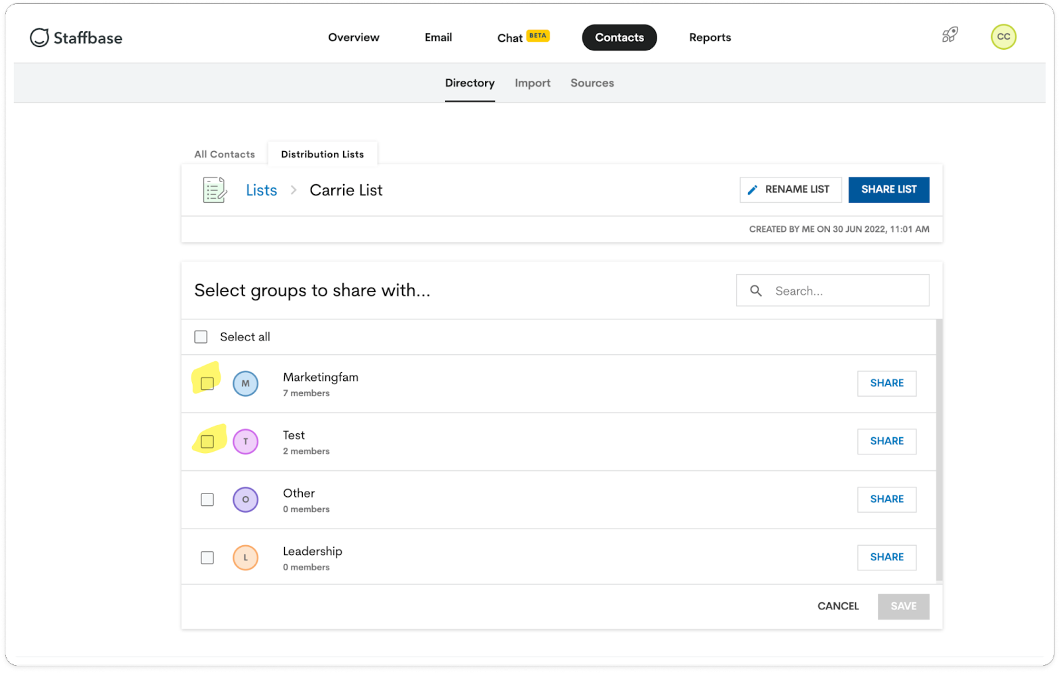
Task: Click the group list scrollbar
Action: coord(939,450)
